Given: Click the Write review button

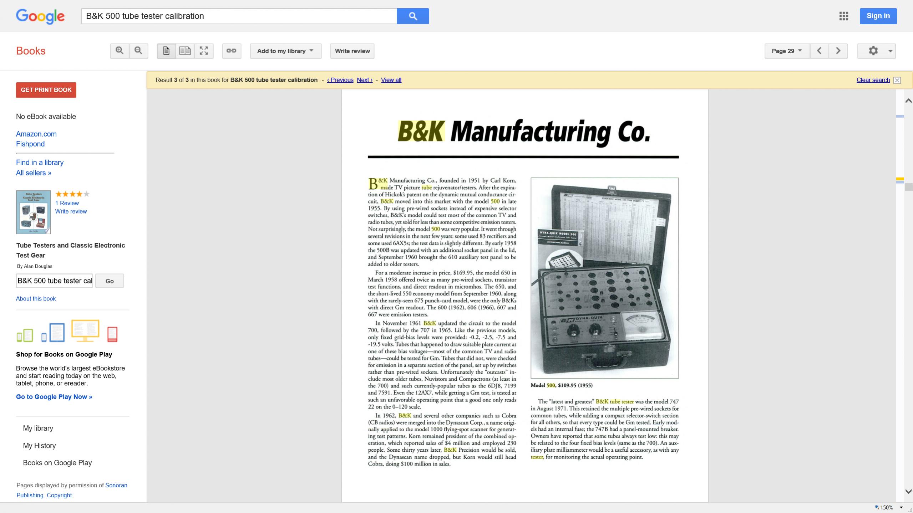Looking at the screenshot, I should coord(352,51).
